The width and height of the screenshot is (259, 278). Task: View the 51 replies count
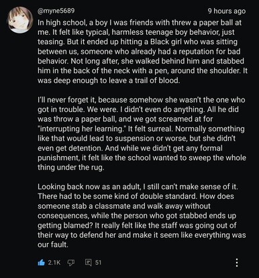coord(98,263)
